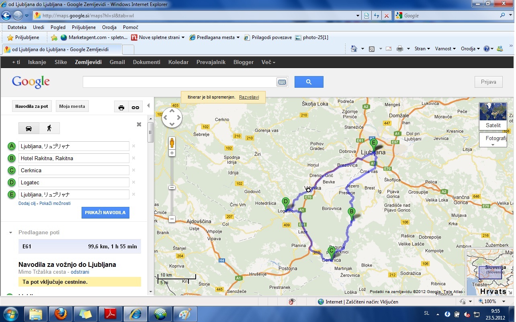This screenshot has height=322, width=516.
Task: Click the print directions icon
Action: pos(121,107)
